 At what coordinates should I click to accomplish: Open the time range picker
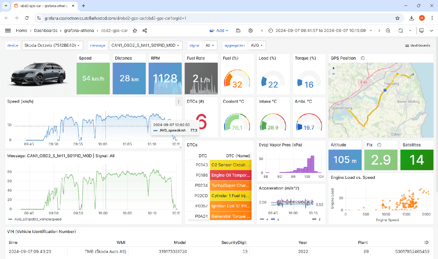[x=320, y=31]
